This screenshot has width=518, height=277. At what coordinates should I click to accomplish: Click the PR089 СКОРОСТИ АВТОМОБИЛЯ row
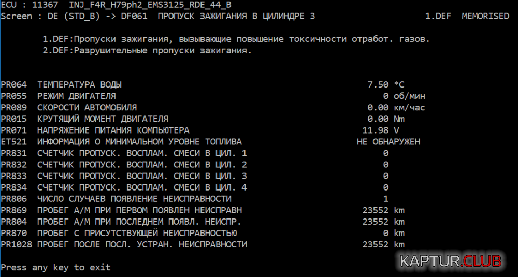click(87, 107)
